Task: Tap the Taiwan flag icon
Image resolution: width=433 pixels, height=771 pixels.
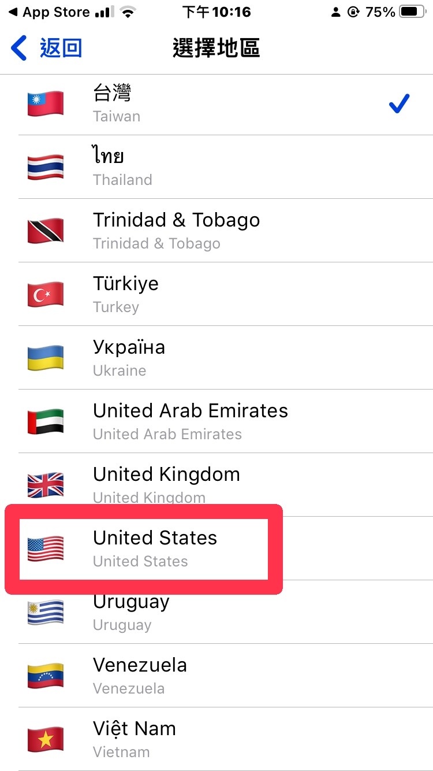Action: coord(46,104)
